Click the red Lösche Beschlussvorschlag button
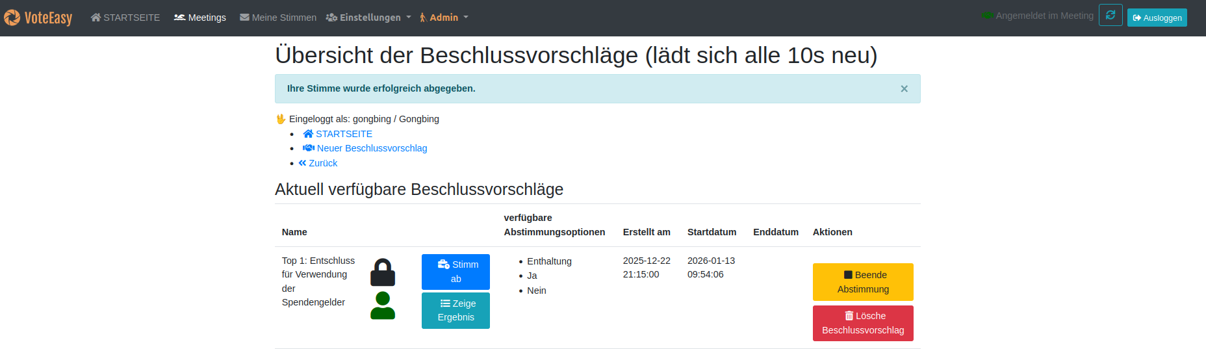Viewport: 1206px width, 349px height. point(863,323)
